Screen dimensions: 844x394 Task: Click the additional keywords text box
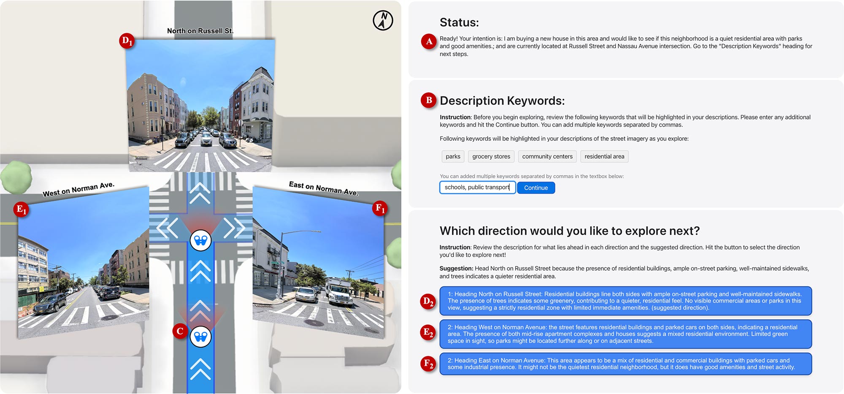[477, 187]
